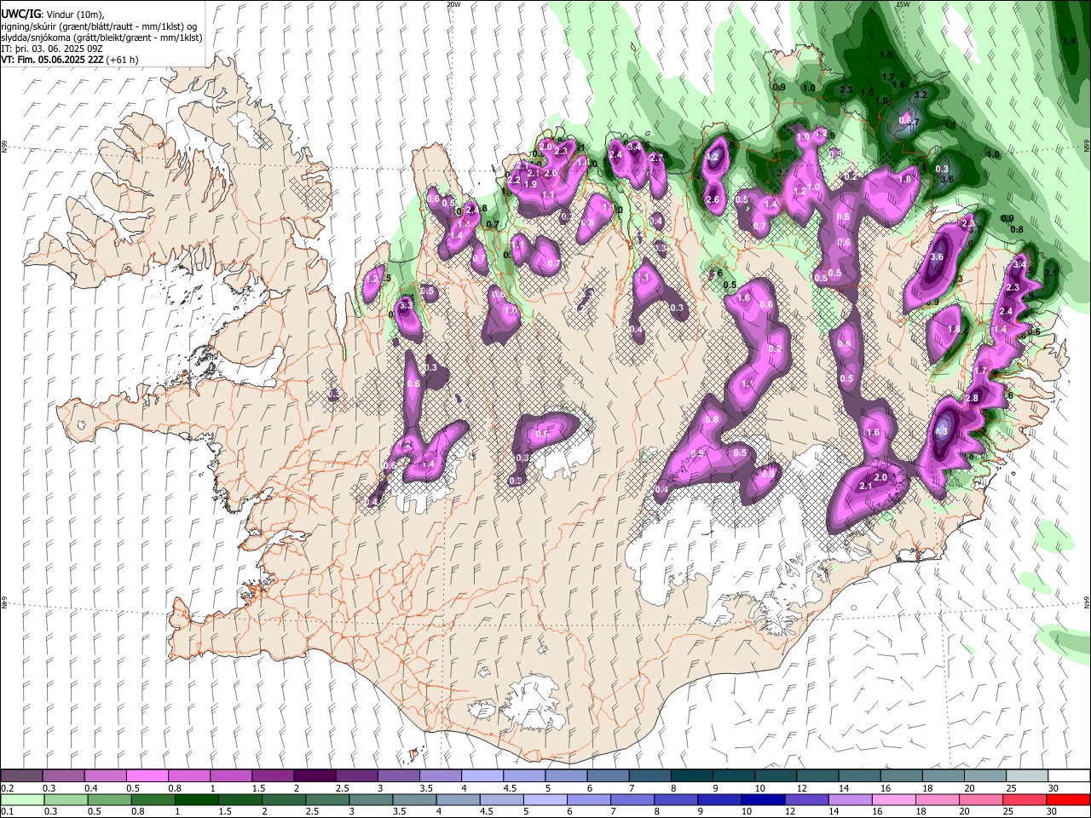Click the 15W longitude label
1091x818 pixels.
pos(903,4)
